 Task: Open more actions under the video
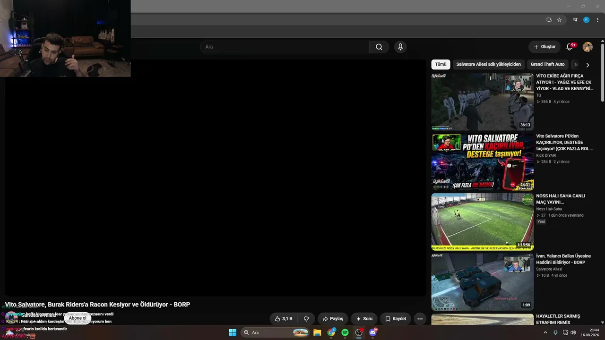pyautogui.click(x=420, y=319)
